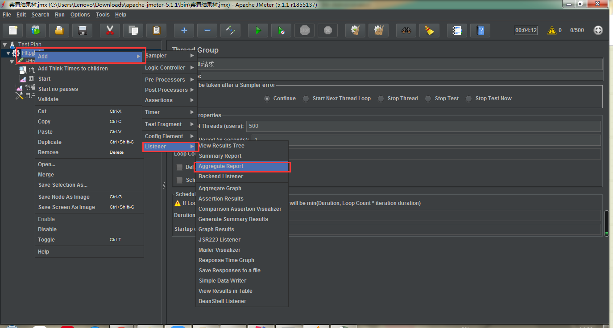Choose Backend Listener entry
Image resolution: width=613 pixels, height=328 pixels.
[x=243, y=176]
